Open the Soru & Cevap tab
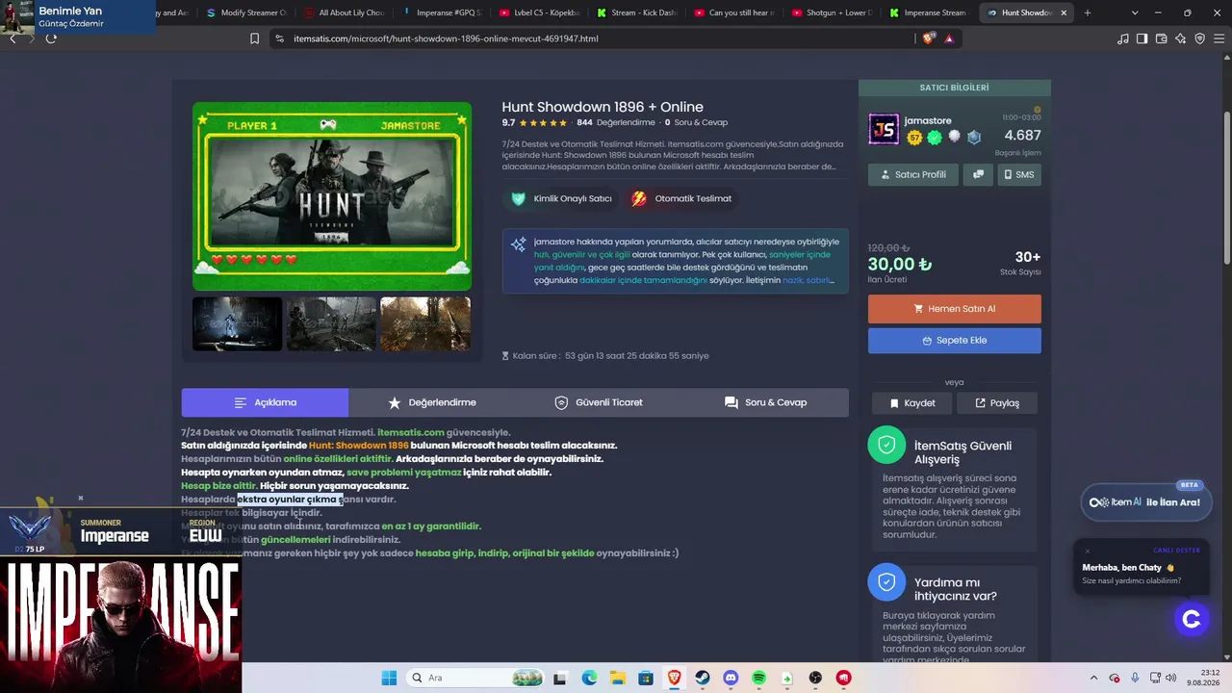 tap(765, 402)
